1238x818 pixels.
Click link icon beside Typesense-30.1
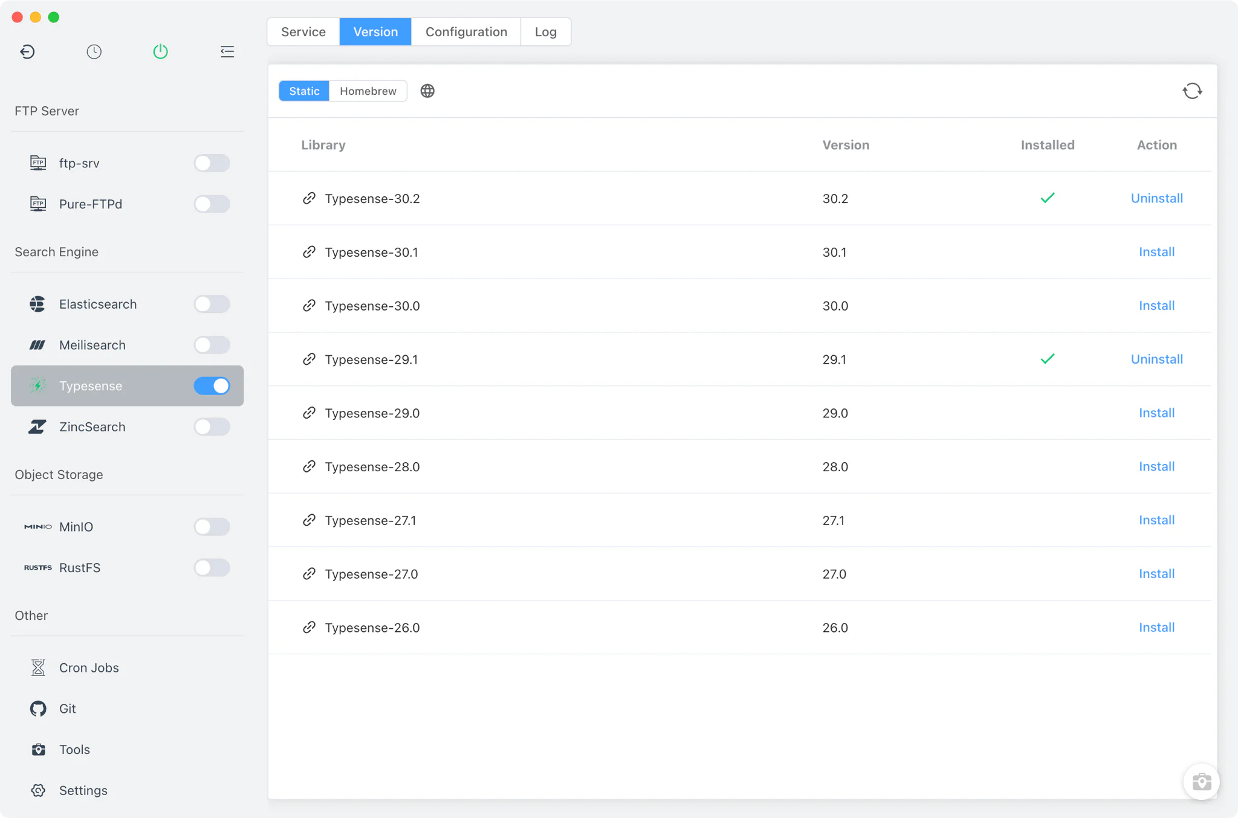[x=309, y=252]
